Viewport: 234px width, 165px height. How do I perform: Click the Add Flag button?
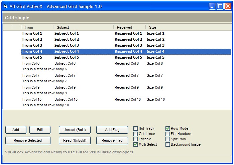pyautogui.click(x=112, y=130)
